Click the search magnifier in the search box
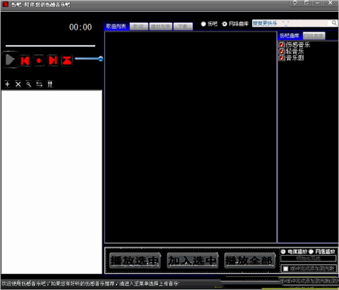This screenshot has height=290, width=339. point(334,23)
